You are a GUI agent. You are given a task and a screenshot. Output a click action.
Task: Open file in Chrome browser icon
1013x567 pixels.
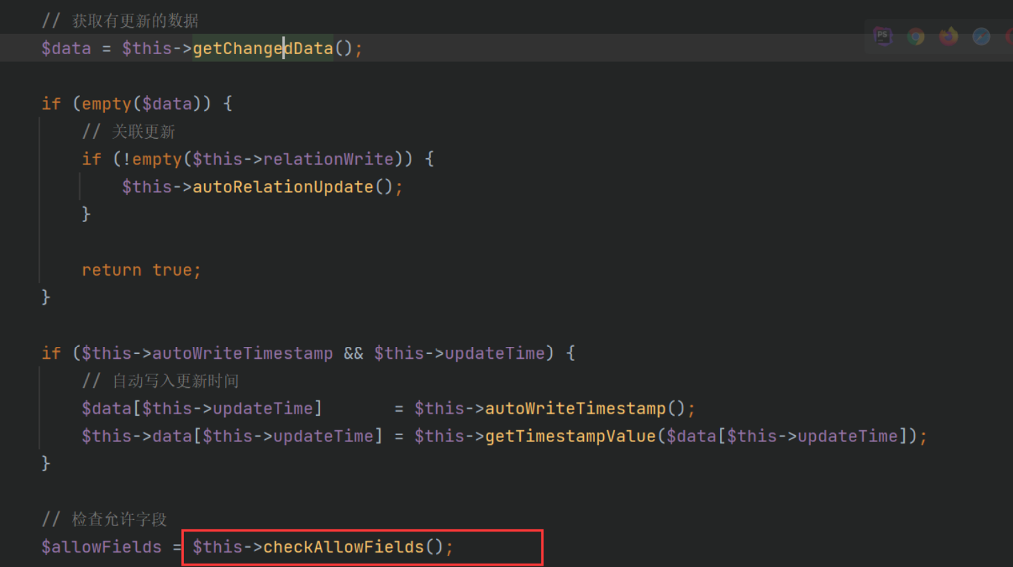(x=916, y=36)
